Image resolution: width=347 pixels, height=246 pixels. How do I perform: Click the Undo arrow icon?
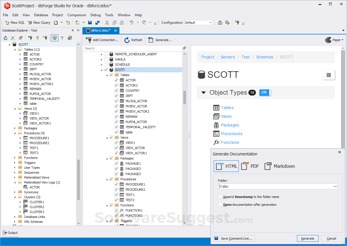click(132, 23)
